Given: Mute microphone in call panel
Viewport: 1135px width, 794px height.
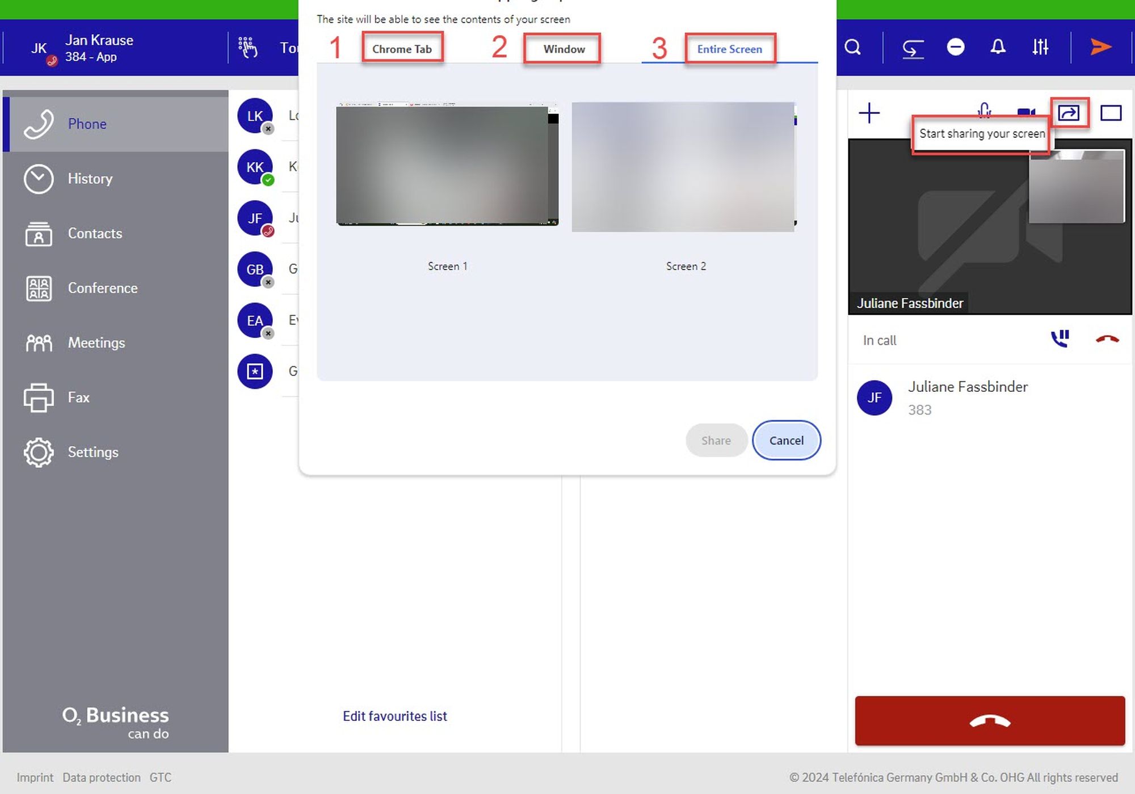Looking at the screenshot, I should point(985,110).
